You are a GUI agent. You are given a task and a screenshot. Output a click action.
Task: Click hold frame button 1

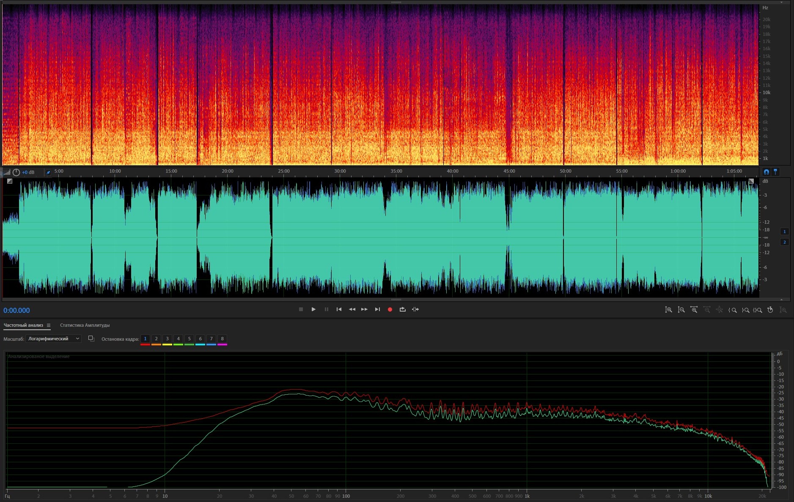[145, 339]
